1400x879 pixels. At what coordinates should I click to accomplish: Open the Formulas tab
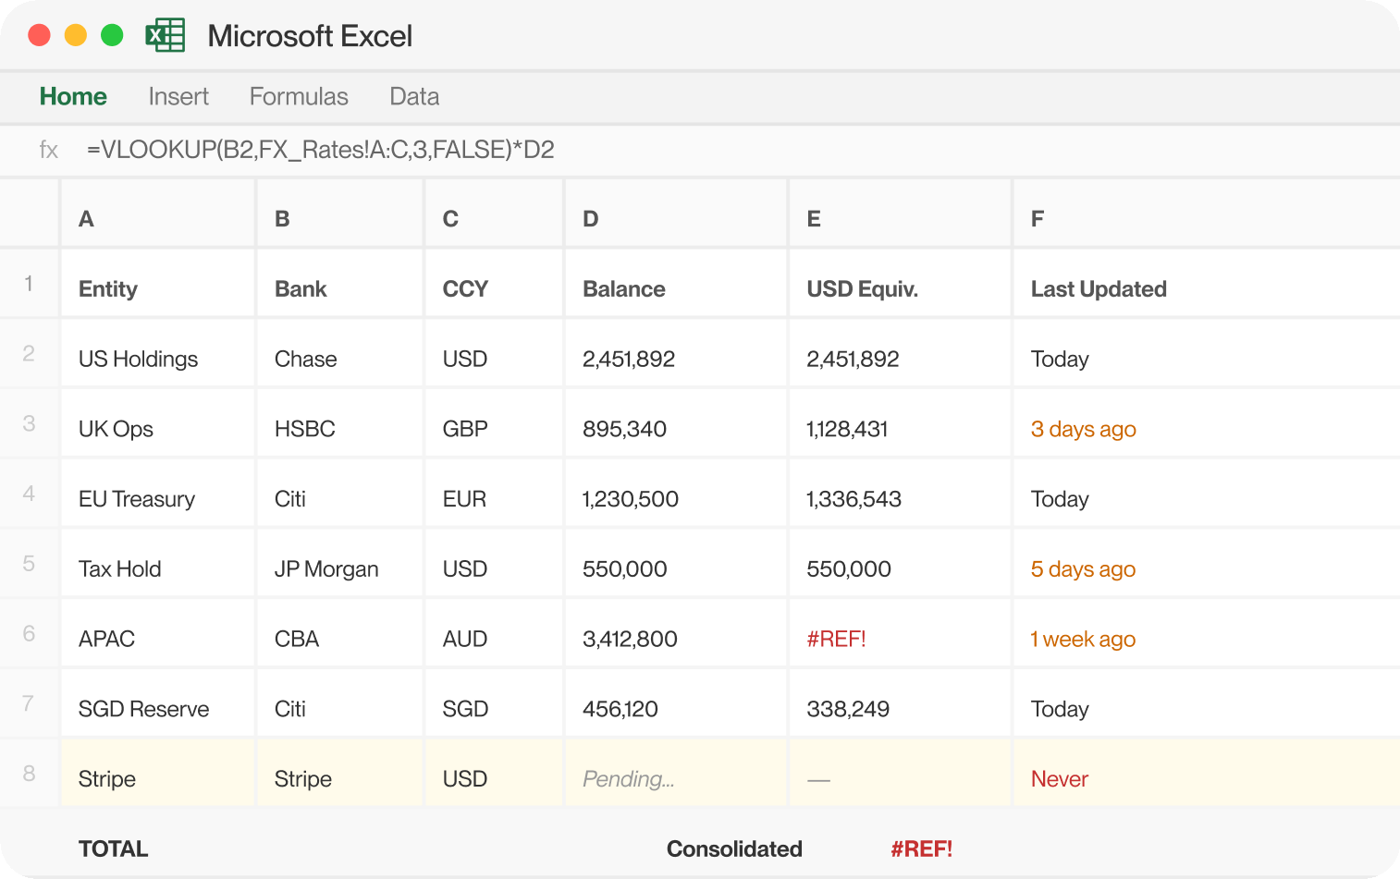(x=299, y=96)
